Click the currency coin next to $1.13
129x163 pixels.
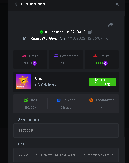point(105,63)
